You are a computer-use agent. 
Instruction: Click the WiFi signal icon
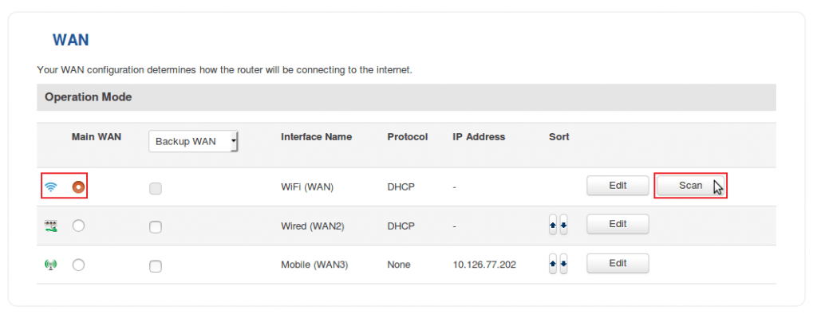(x=50, y=186)
